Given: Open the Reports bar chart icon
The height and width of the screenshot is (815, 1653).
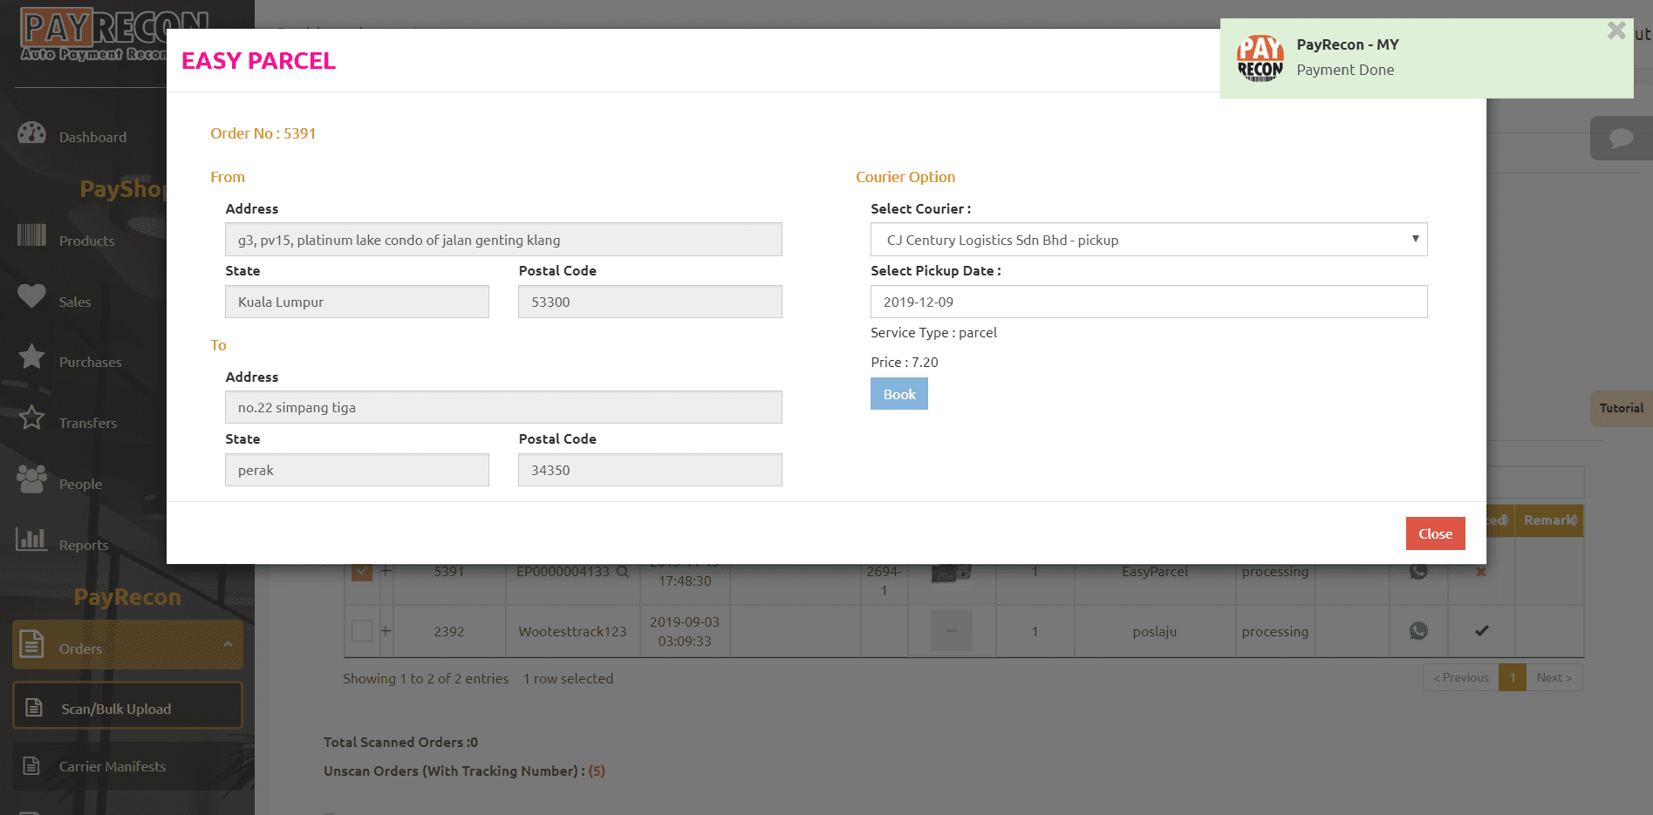Looking at the screenshot, I should [x=31, y=540].
